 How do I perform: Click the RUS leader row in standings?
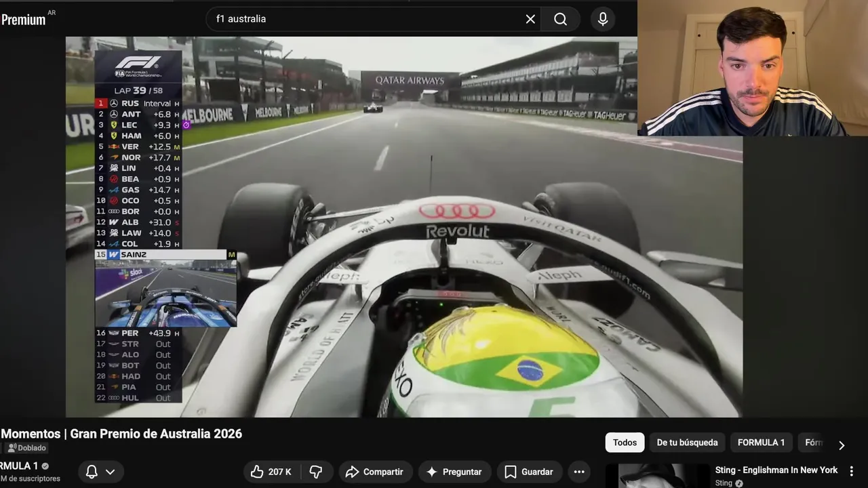(x=138, y=103)
